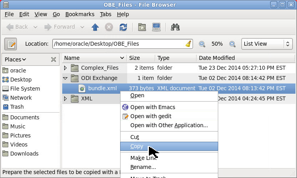The width and height of the screenshot is (297, 178).
Task: Sort by Name column header
Action: (x=94, y=58)
